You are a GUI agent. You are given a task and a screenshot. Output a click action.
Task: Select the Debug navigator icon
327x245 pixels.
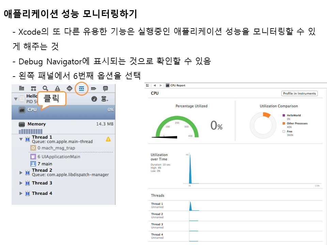click(x=81, y=88)
